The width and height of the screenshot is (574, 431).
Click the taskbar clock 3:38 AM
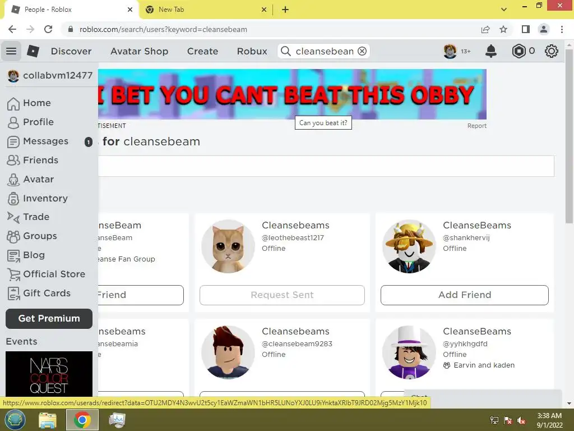549,416
